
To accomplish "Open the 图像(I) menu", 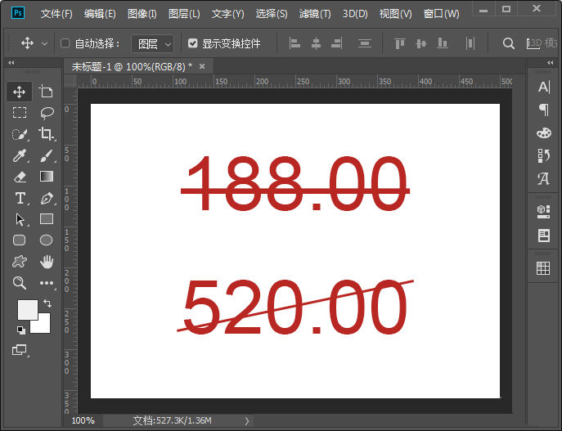I will [142, 14].
